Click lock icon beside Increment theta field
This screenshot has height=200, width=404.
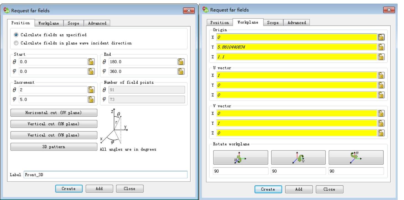point(91,90)
